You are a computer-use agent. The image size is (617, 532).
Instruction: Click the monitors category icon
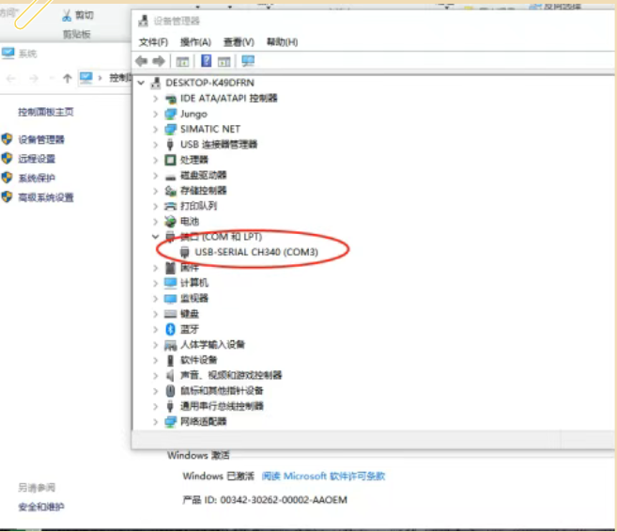(170, 299)
